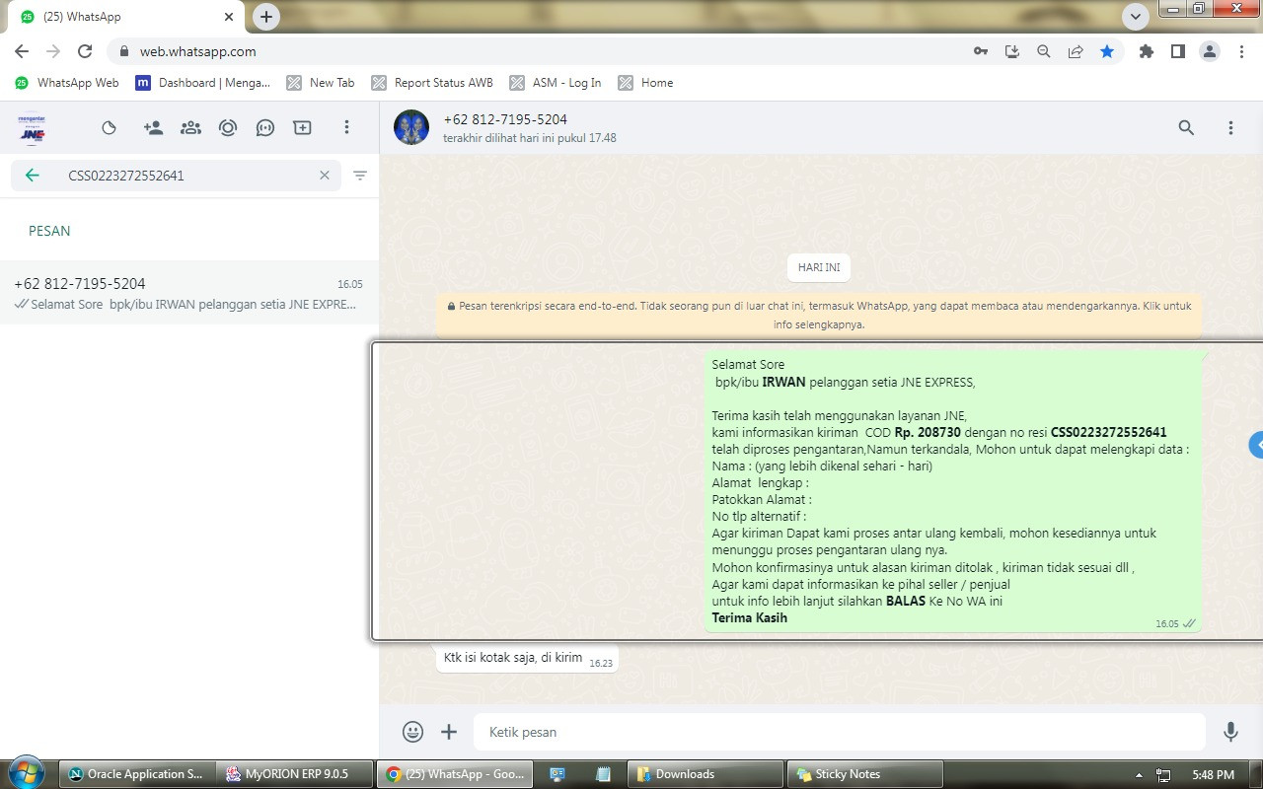Click contact name +62 812-7195-5204 in chat header
1263x789 pixels.
pos(505,119)
